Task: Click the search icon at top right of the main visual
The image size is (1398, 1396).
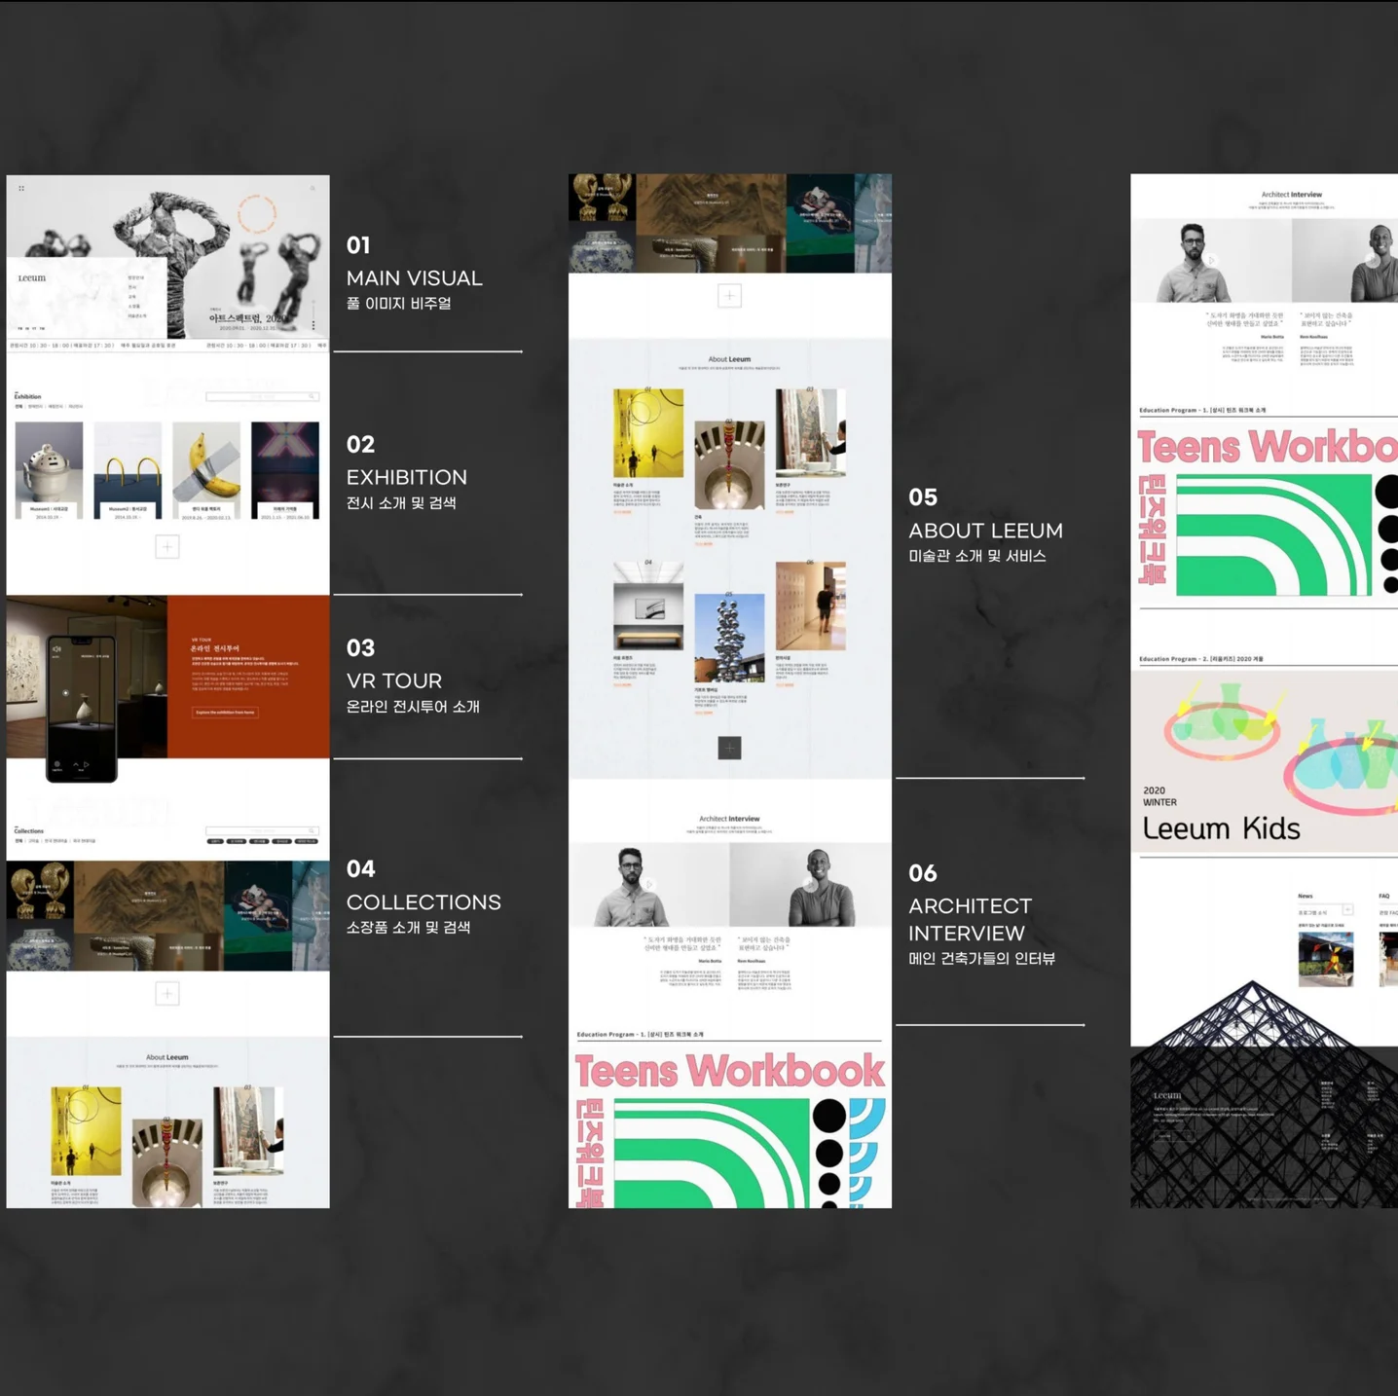Action: pyautogui.click(x=313, y=188)
